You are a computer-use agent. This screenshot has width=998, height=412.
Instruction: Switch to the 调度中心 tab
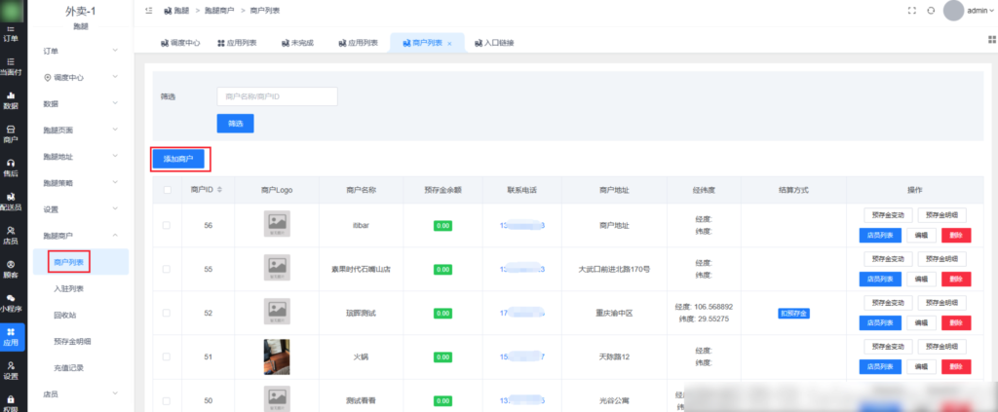(x=179, y=43)
